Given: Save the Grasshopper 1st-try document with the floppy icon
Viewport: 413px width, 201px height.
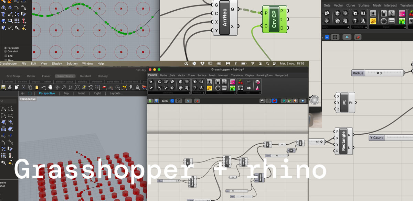Looking at the screenshot, I should pos(156,101).
